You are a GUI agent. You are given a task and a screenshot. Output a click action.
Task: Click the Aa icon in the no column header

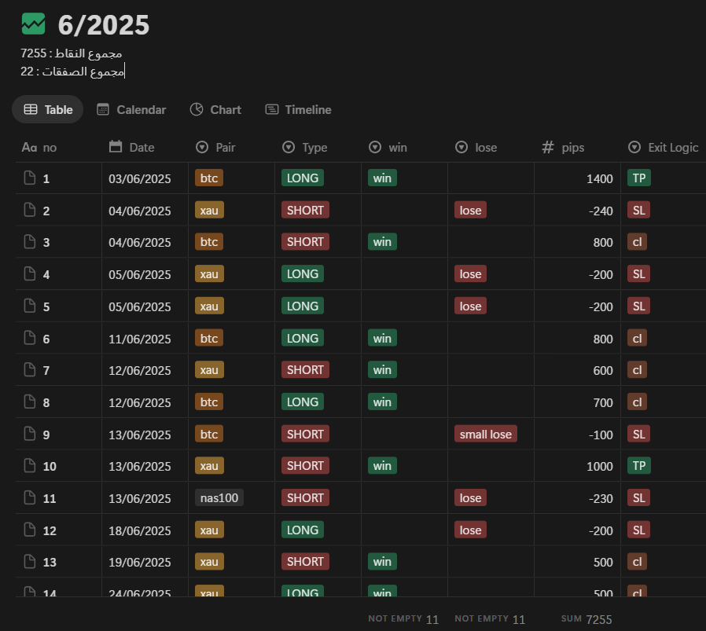(x=29, y=147)
